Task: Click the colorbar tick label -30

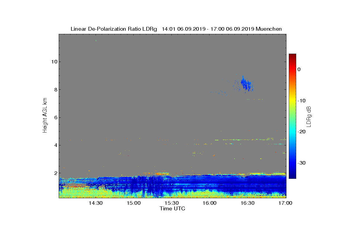Action: click(x=301, y=163)
